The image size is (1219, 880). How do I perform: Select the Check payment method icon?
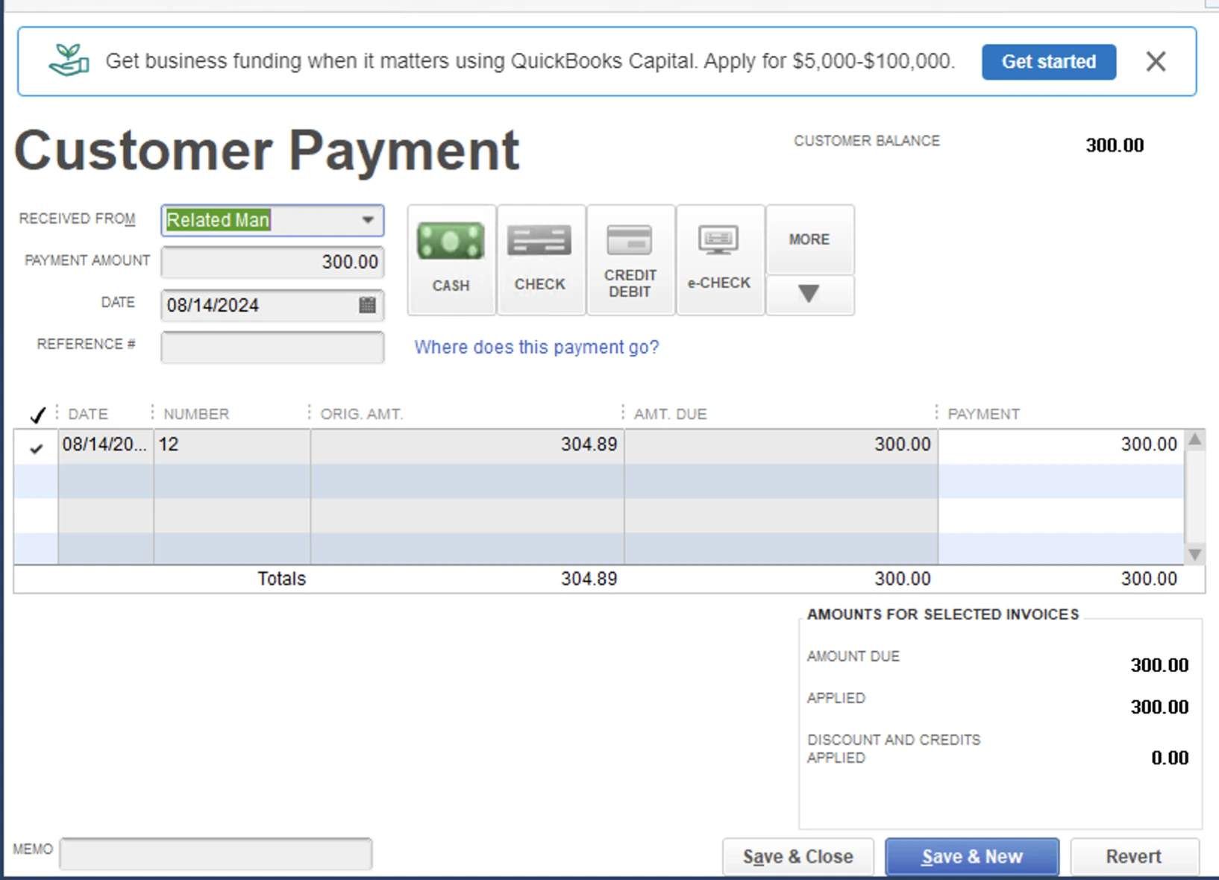[x=541, y=260]
